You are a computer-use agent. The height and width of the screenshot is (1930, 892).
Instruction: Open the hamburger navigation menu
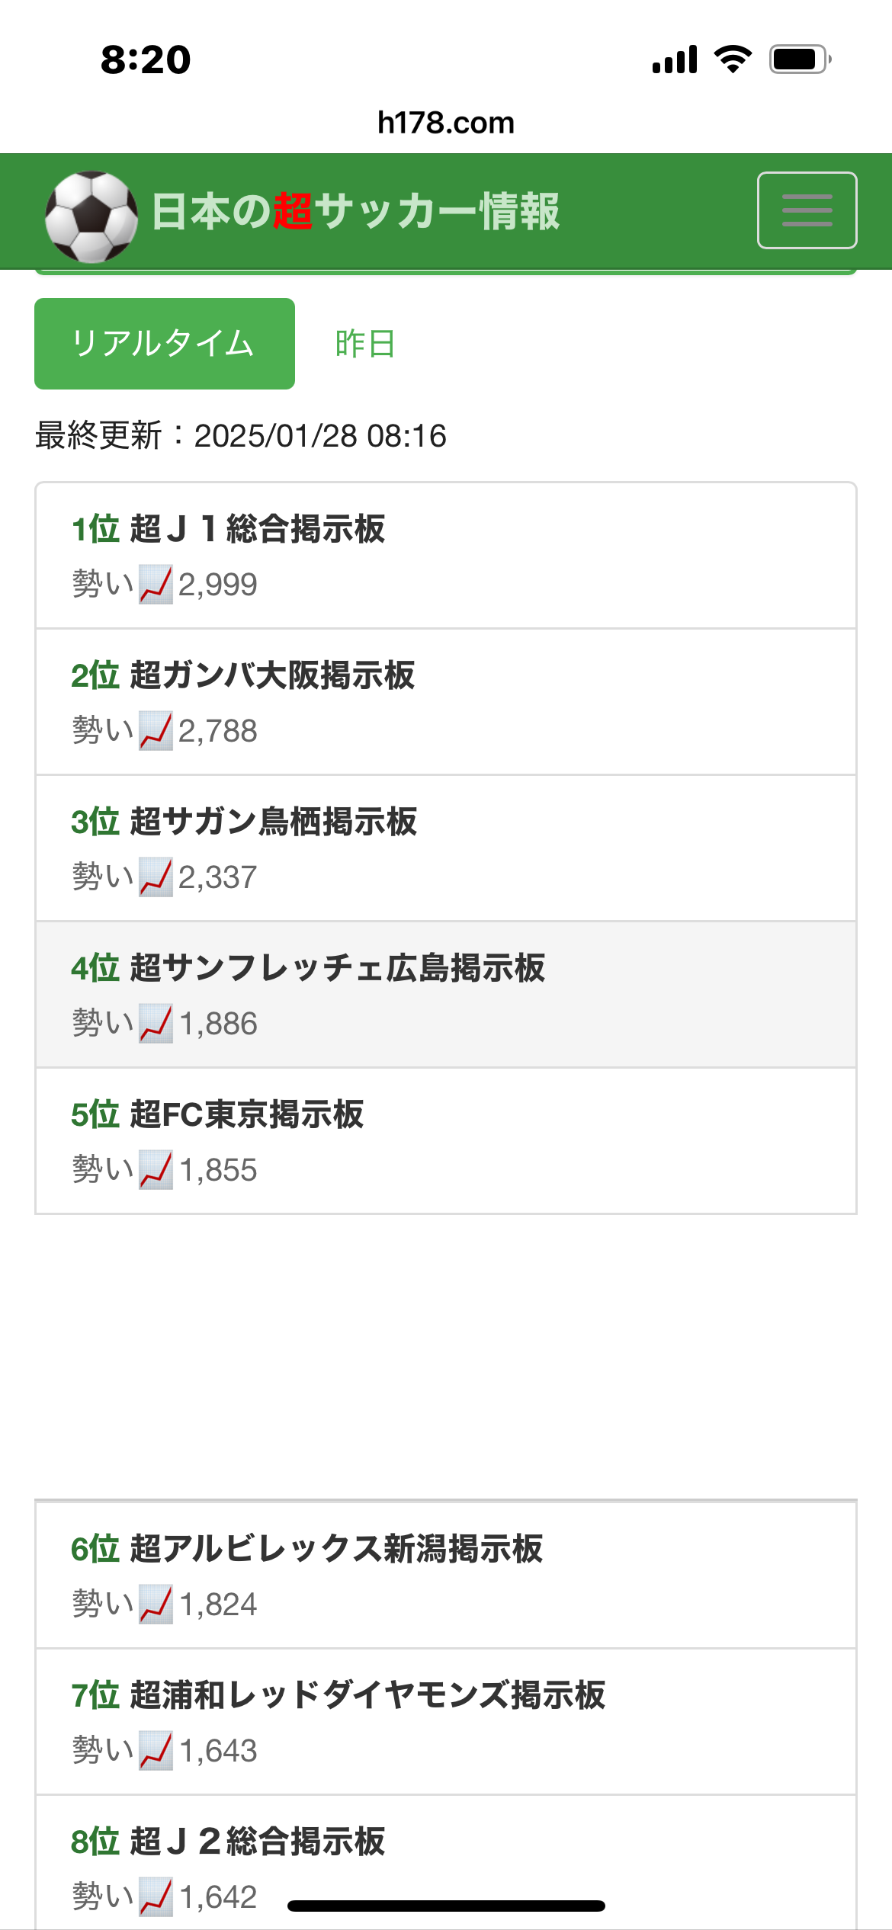(807, 210)
